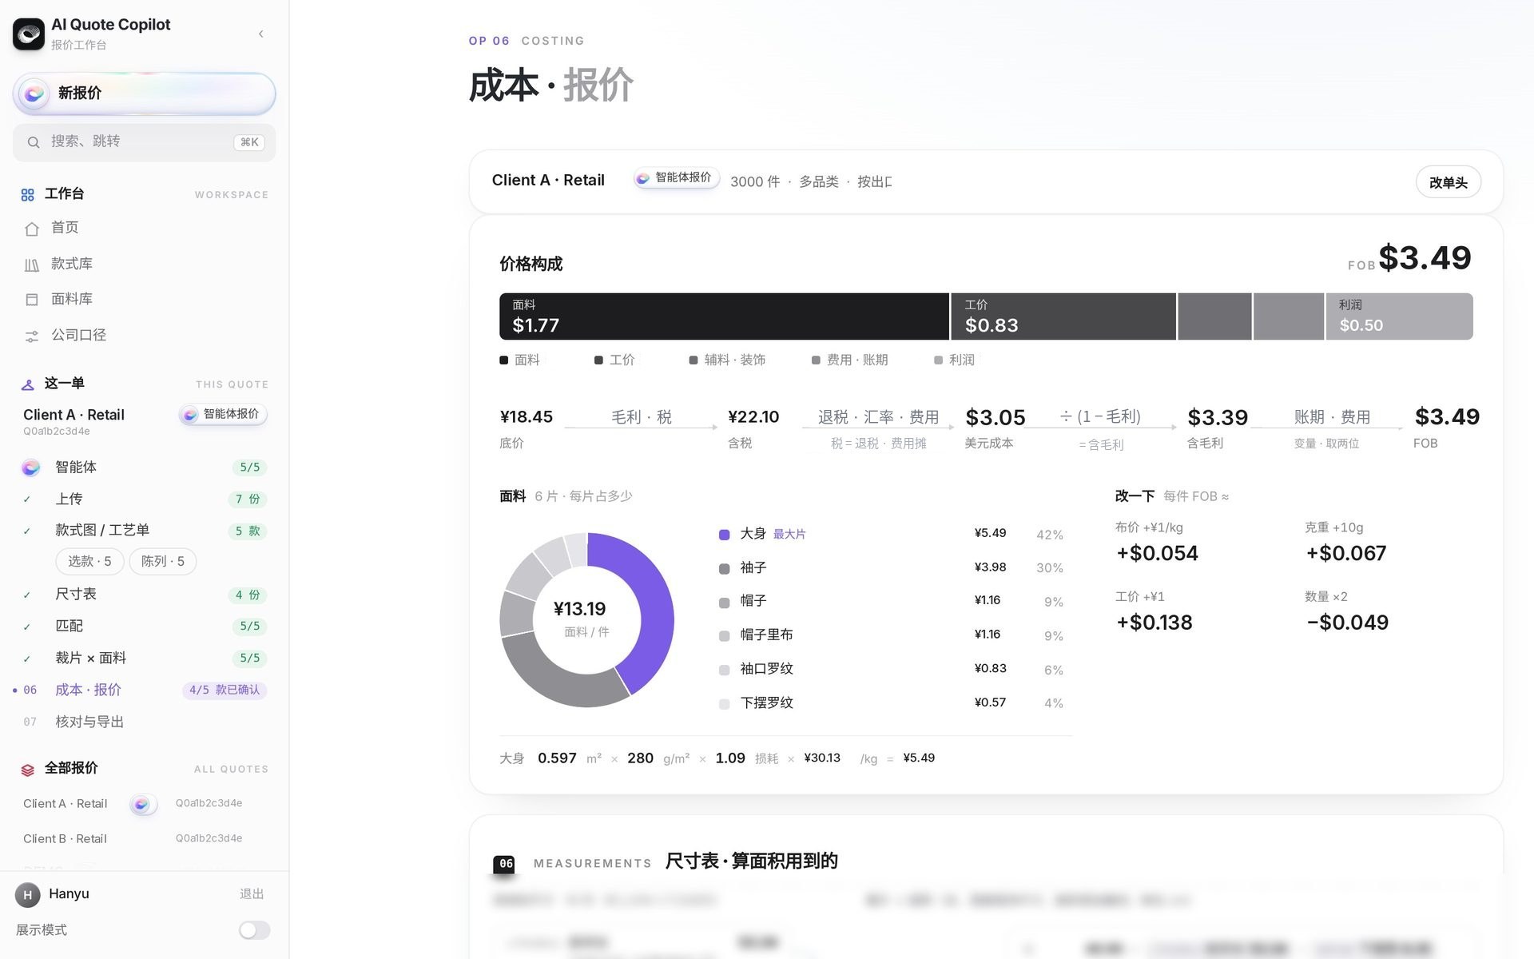Click the swirl icon beside Client A quote row
Screen dimensions: 1534x959
click(x=142, y=804)
